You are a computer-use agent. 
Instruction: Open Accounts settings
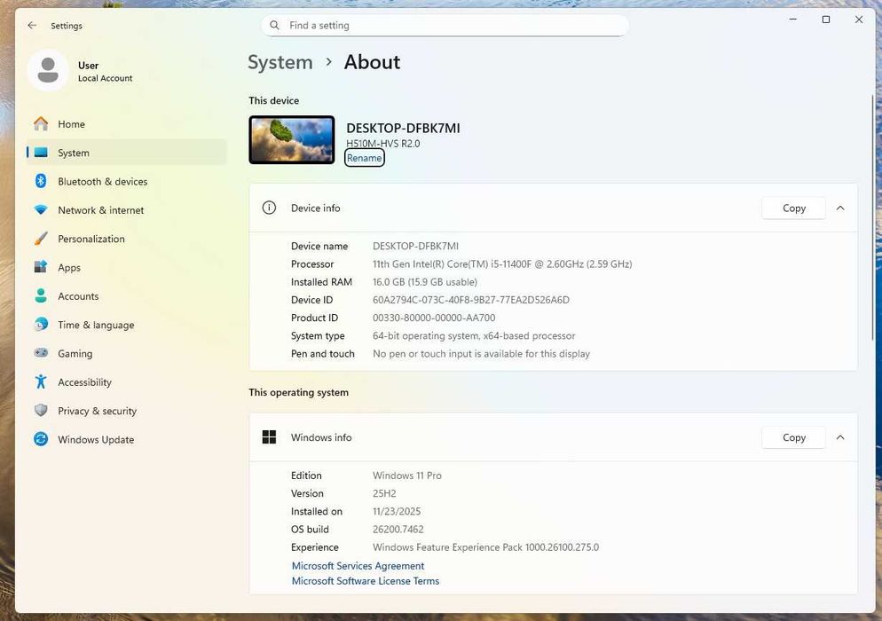(127, 296)
